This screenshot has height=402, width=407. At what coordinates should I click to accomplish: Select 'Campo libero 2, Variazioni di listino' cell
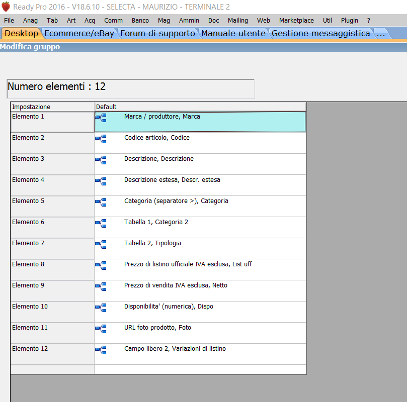pyautogui.click(x=200, y=354)
